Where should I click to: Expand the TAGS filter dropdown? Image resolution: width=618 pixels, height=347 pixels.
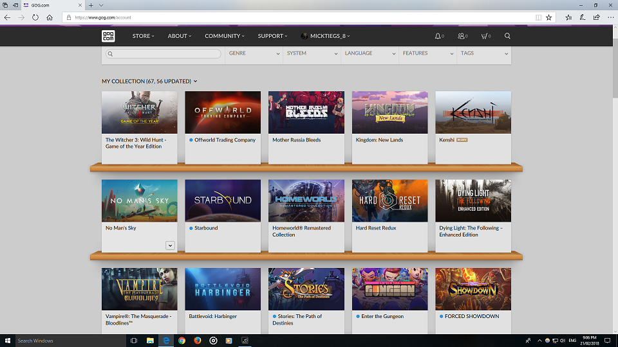(484, 53)
